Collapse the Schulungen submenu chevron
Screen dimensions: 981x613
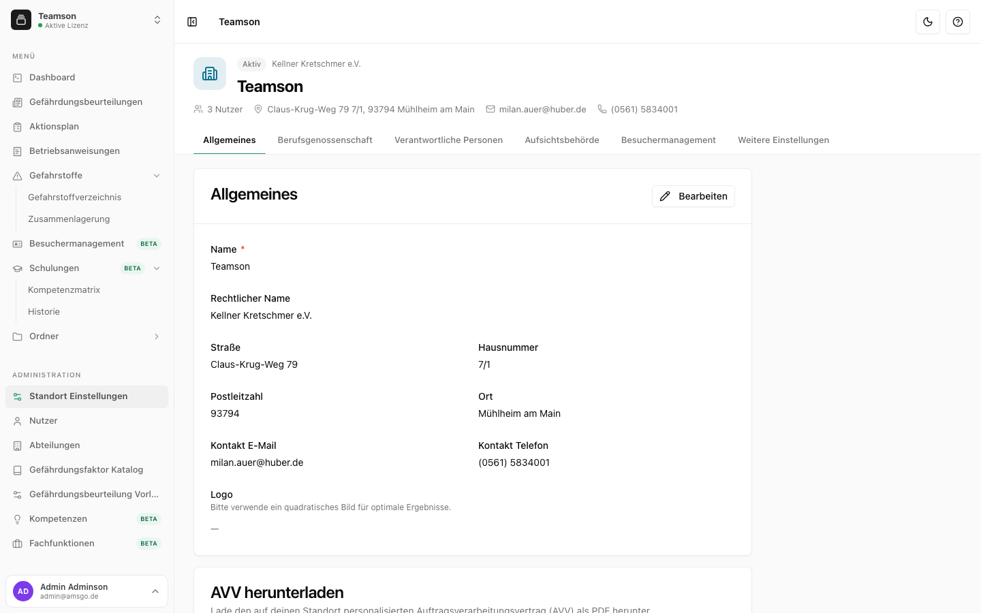(x=157, y=268)
